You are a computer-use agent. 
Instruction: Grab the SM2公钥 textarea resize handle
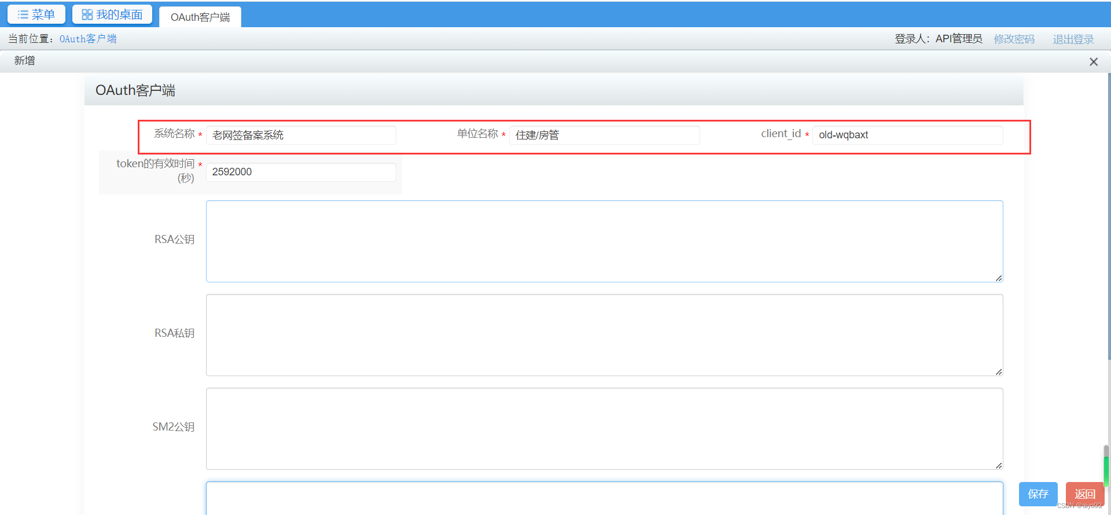click(999, 466)
